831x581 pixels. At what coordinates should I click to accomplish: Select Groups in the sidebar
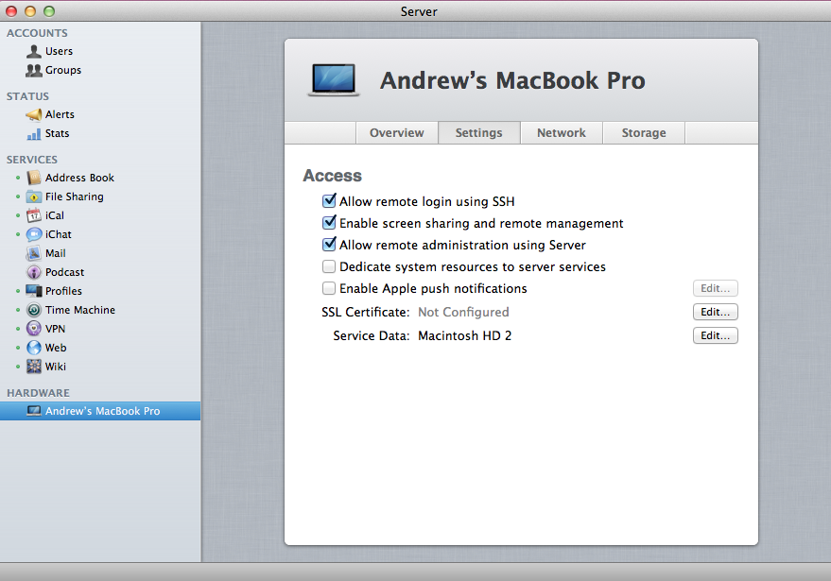click(x=63, y=70)
